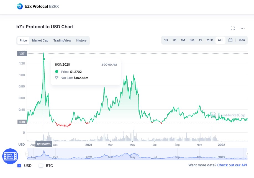The image size is (254, 178).
Task: Select the 1Y time range
Action: click(x=200, y=40)
